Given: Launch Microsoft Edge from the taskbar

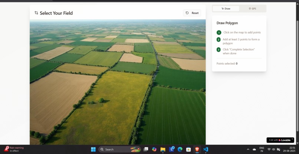Looking at the screenshot, I should pos(180,150).
